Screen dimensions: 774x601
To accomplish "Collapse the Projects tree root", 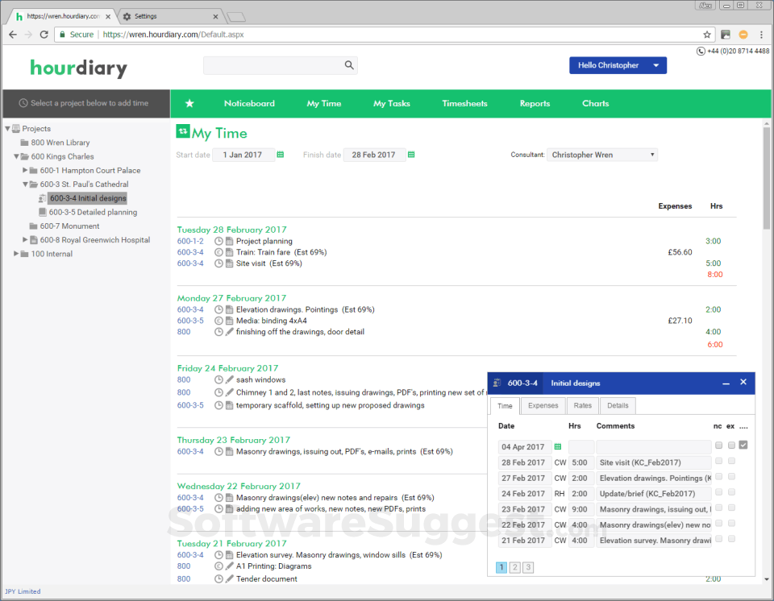I will point(7,129).
